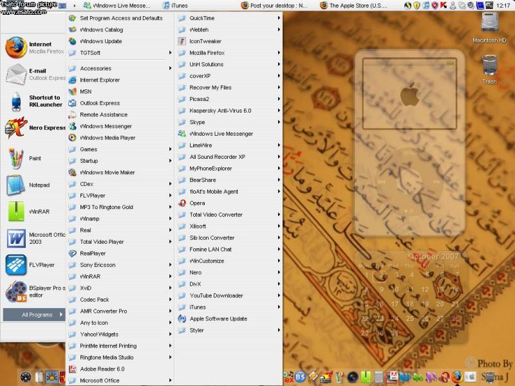Expand the Startup submenu arrow

click(x=170, y=160)
